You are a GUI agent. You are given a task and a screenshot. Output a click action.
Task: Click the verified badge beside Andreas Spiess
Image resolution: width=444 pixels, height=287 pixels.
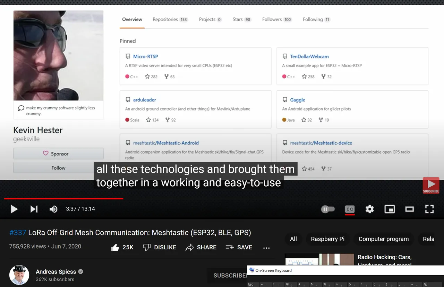pyautogui.click(x=80, y=272)
